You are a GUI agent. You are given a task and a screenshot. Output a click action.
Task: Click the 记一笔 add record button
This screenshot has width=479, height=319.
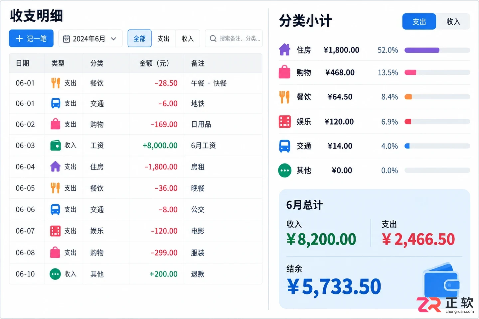(x=31, y=39)
